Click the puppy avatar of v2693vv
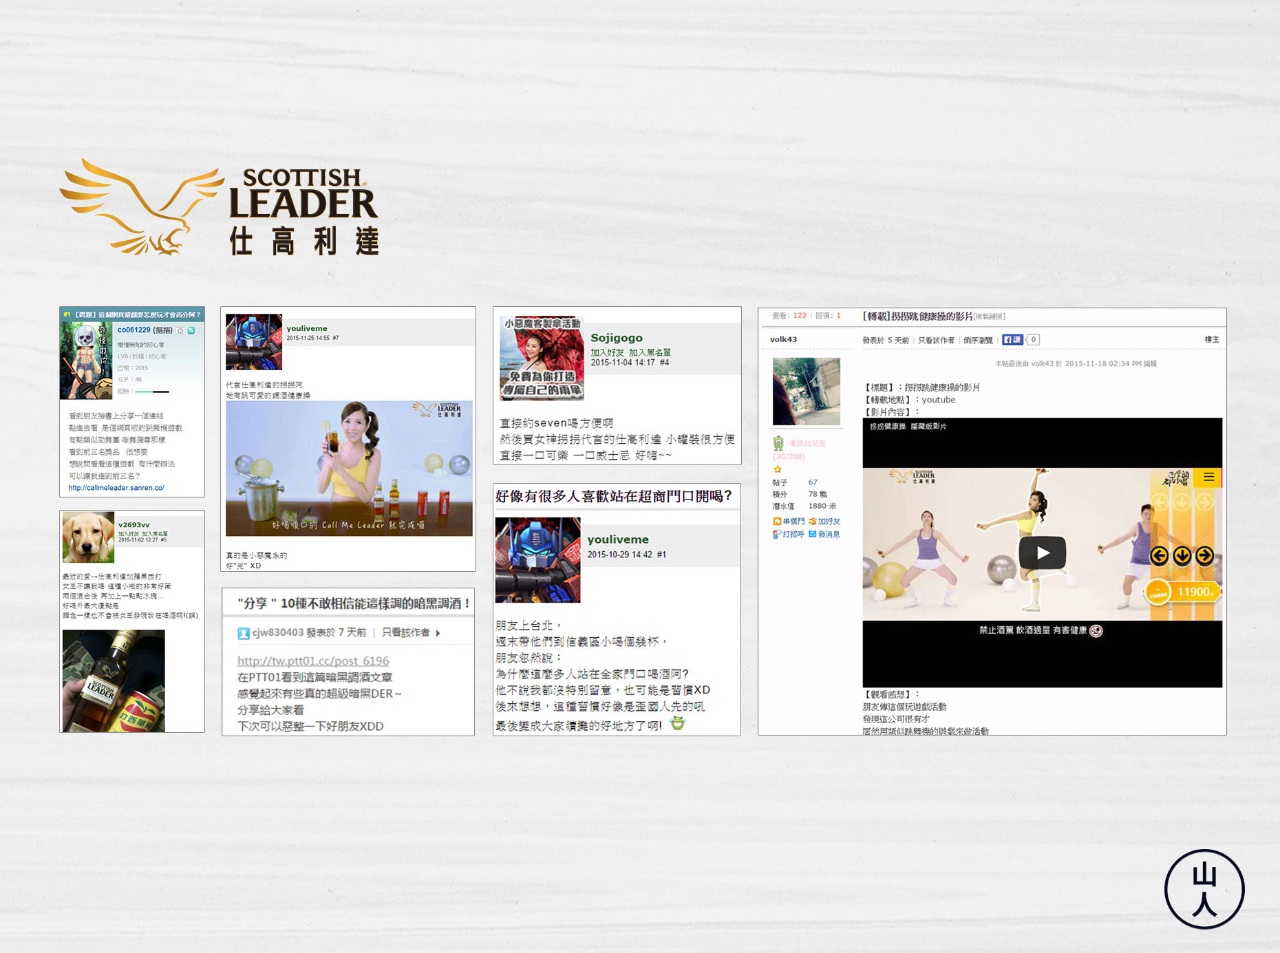Image resolution: width=1280 pixels, height=953 pixels. 88,537
